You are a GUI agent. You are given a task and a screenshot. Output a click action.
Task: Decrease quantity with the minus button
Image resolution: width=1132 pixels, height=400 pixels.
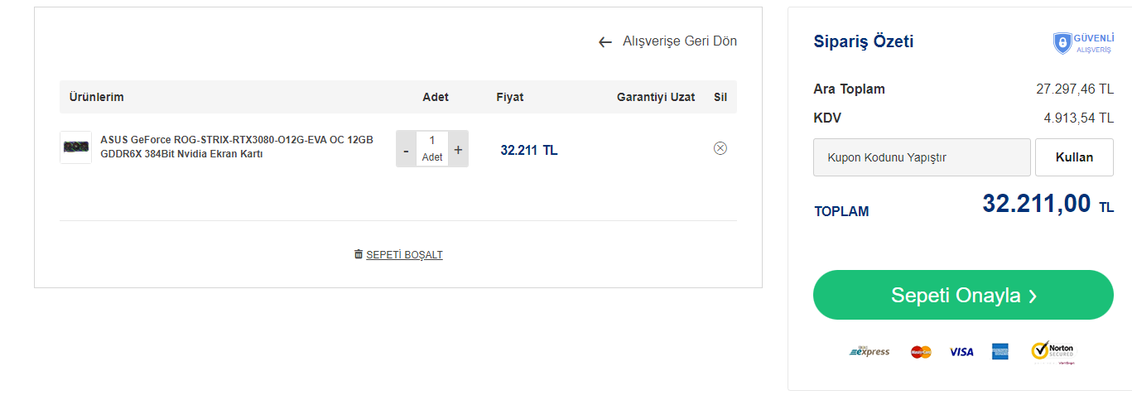point(406,150)
